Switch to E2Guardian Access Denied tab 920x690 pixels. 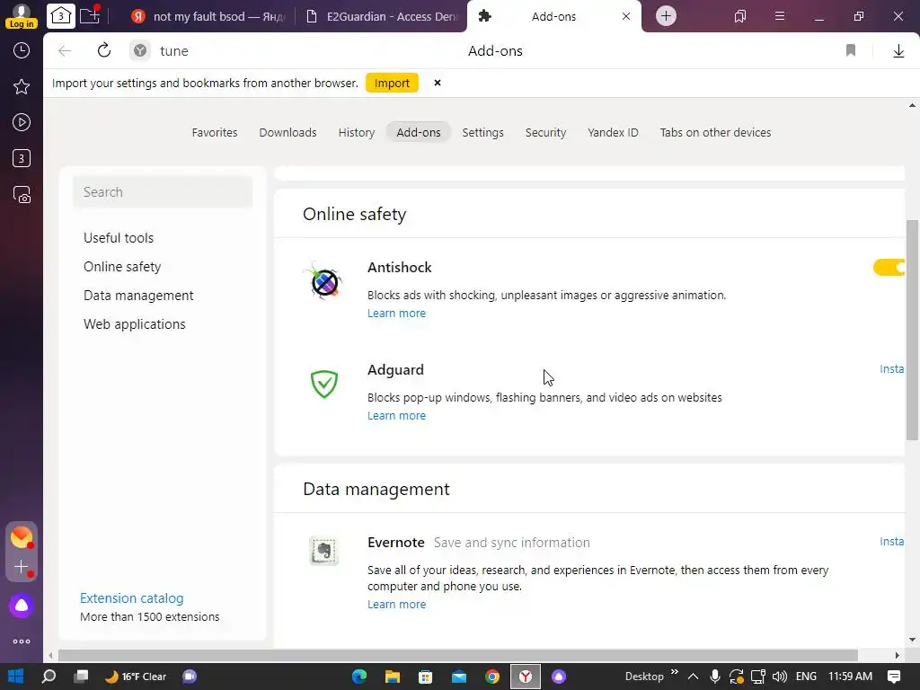(382, 16)
